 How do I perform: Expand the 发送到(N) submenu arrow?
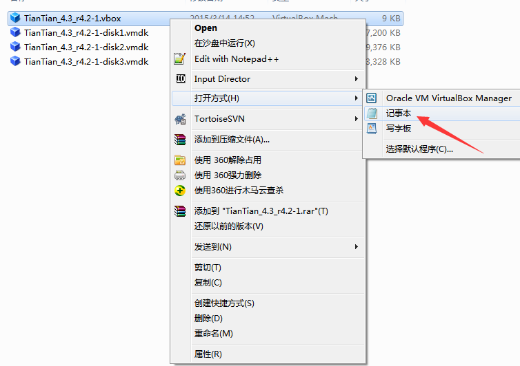pyautogui.click(x=356, y=246)
